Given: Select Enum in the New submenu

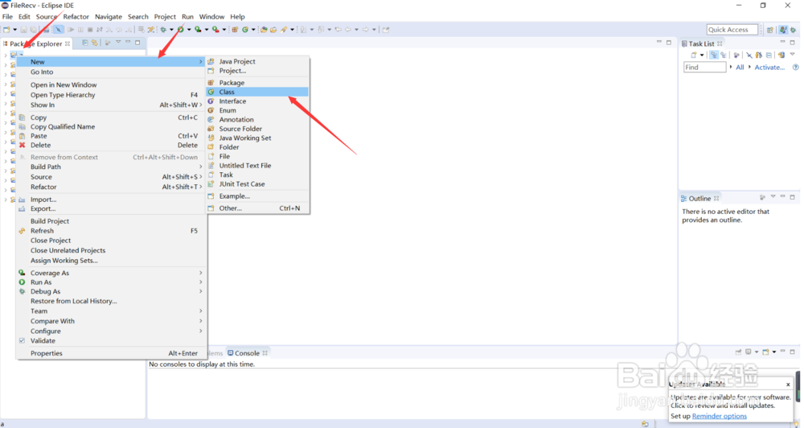Looking at the screenshot, I should click(x=257, y=110).
